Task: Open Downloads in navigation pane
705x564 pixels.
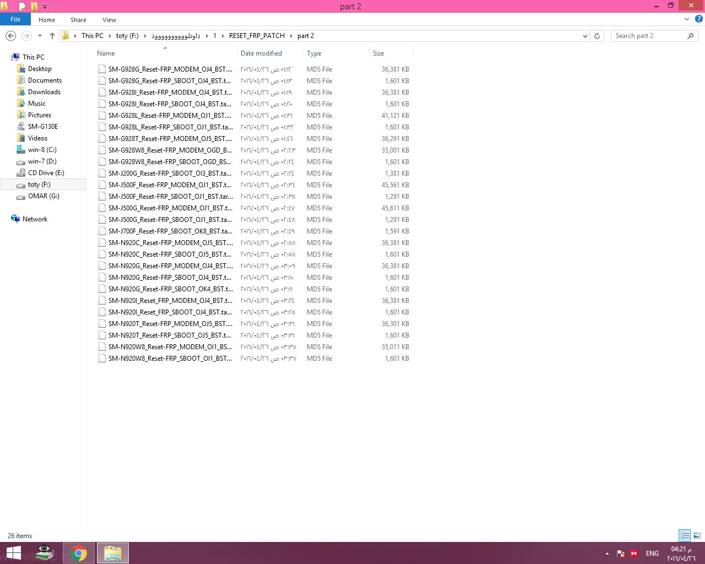Action: pyautogui.click(x=44, y=92)
